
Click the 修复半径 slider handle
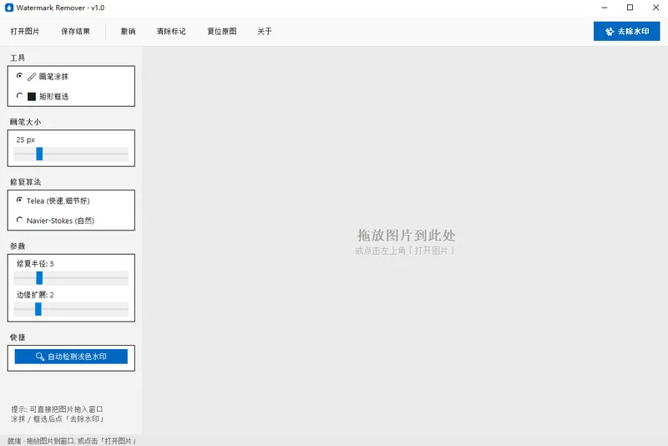[x=39, y=278]
